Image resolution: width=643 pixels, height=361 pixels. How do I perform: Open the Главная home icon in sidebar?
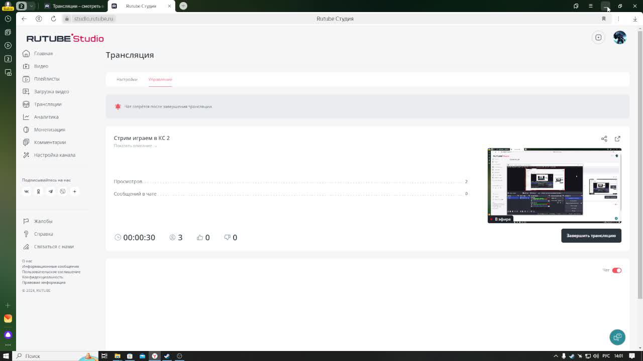click(x=26, y=54)
